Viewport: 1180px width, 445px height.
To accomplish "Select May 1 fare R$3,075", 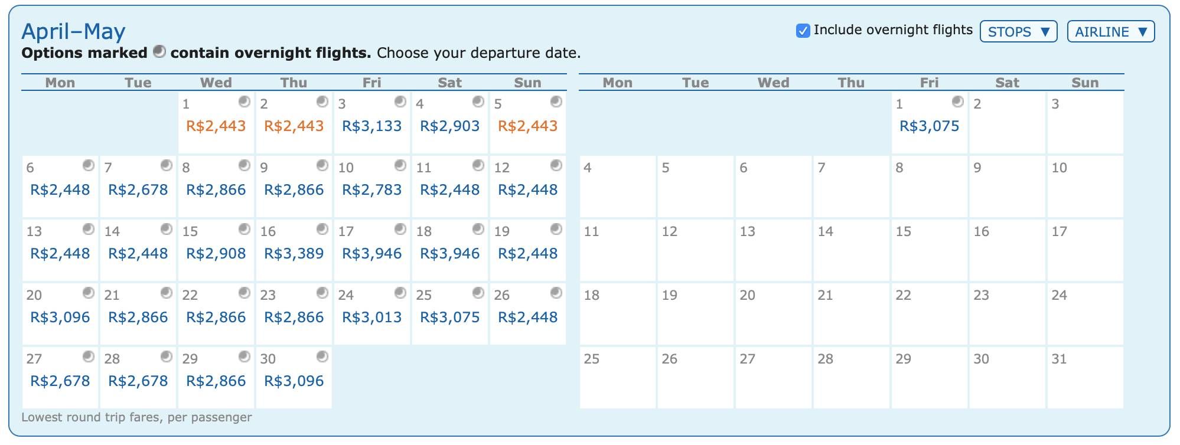I will pos(929,126).
